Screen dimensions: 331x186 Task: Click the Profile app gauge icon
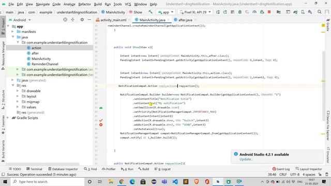(254, 12)
